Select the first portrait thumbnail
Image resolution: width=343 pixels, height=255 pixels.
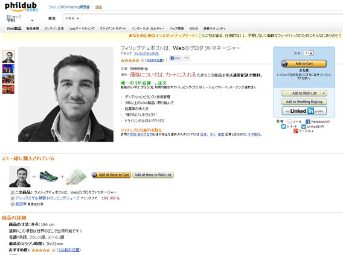(8, 57)
